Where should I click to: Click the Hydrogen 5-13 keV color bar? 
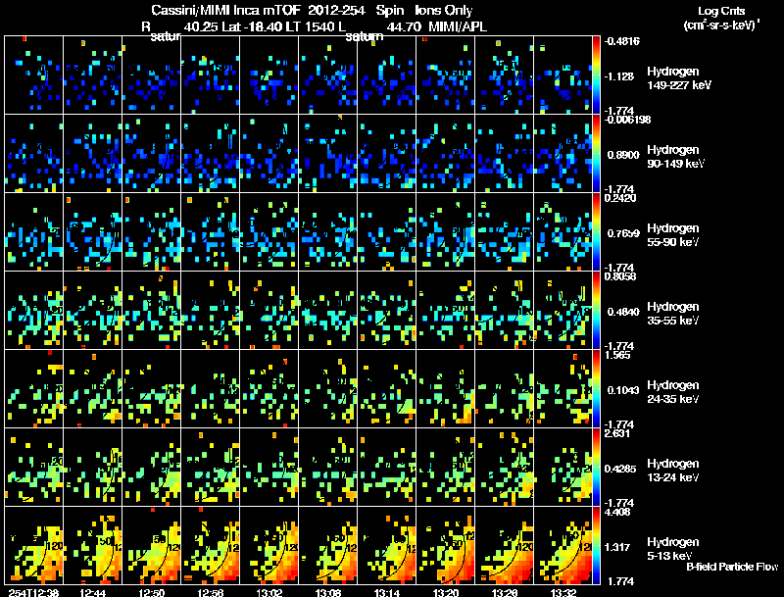pos(596,546)
